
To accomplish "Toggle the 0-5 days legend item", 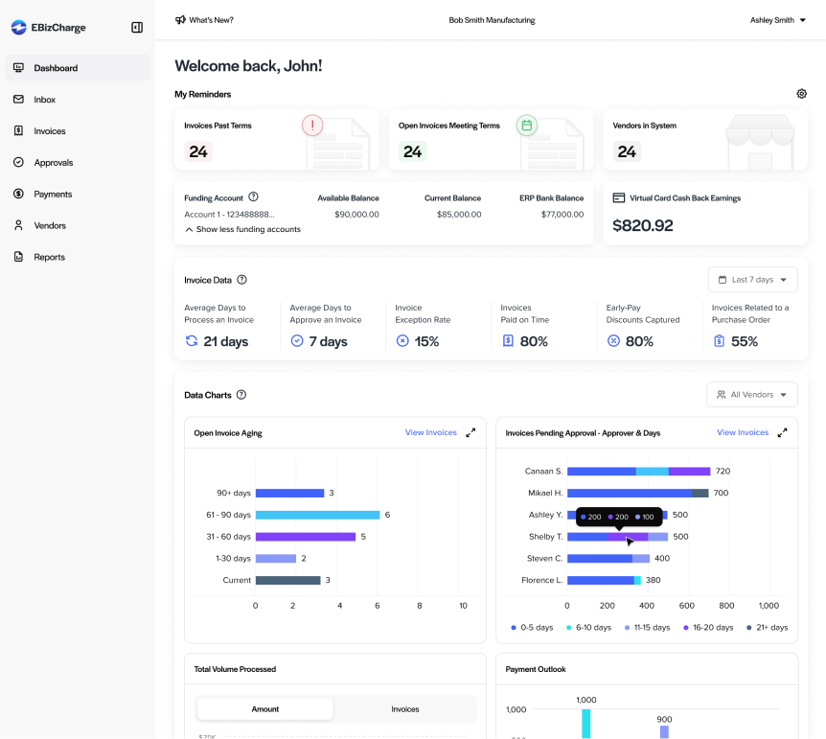I will point(532,627).
